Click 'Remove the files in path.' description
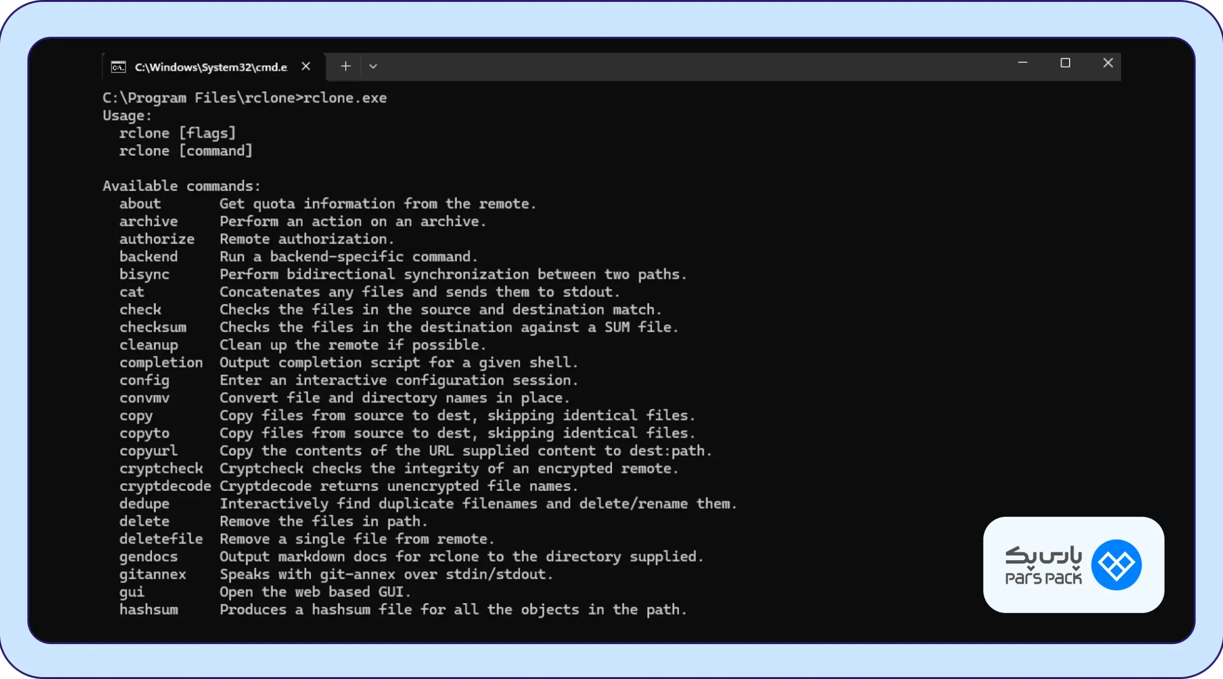The width and height of the screenshot is (1223, 679). click(x=323, y=521)
